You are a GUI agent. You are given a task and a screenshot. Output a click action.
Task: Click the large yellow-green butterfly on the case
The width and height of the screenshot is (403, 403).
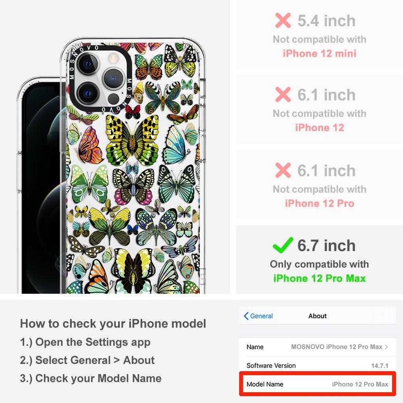click(x=132, y=140)
